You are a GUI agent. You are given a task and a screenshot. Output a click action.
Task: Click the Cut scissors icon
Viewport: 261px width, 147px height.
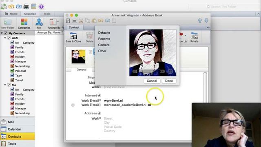tap(81, 21)
